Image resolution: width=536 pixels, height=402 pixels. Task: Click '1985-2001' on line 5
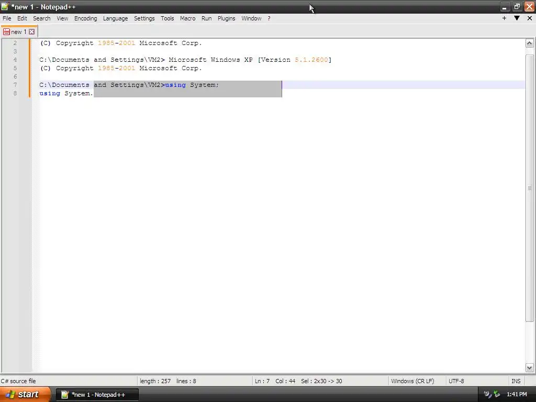click(x=116, y=68)
